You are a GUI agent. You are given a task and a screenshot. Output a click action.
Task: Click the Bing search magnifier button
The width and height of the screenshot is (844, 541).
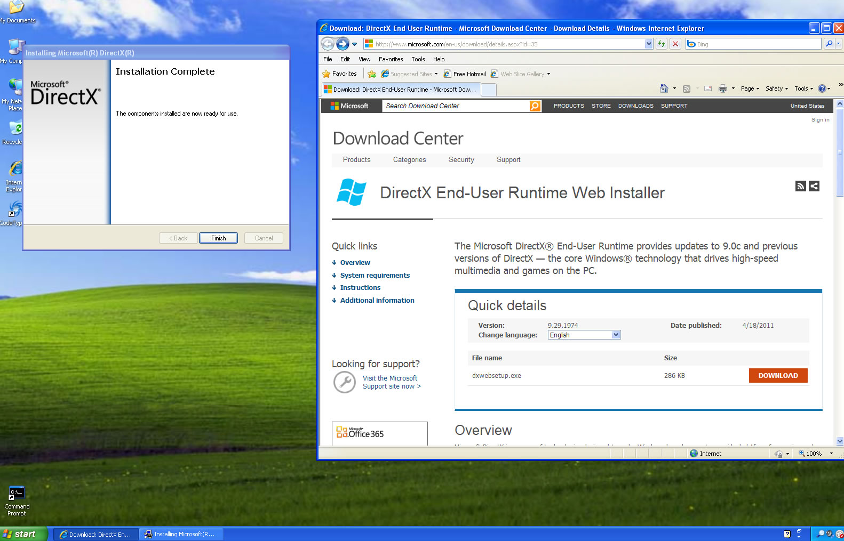pos(829,44)
